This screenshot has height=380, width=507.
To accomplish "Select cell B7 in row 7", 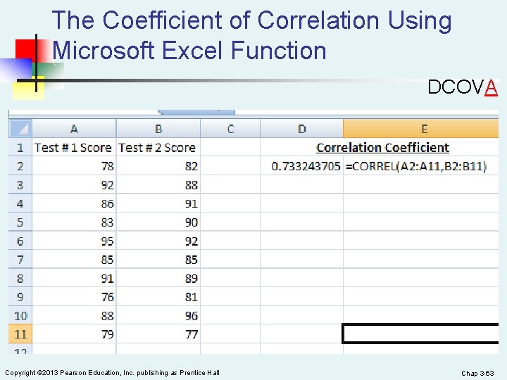I will point(158,260).
